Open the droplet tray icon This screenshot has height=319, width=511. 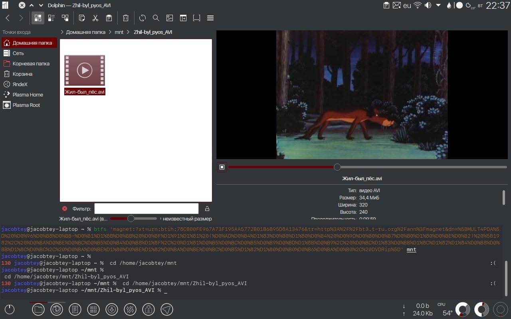449,5
